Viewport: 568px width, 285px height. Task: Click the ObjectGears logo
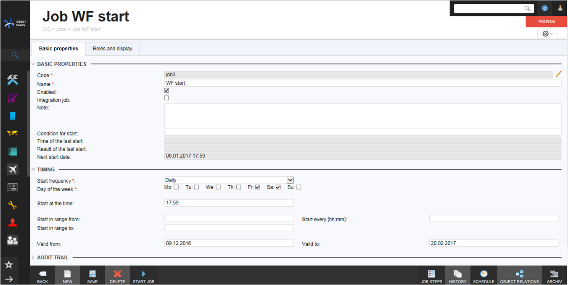(x=15, y=23)
